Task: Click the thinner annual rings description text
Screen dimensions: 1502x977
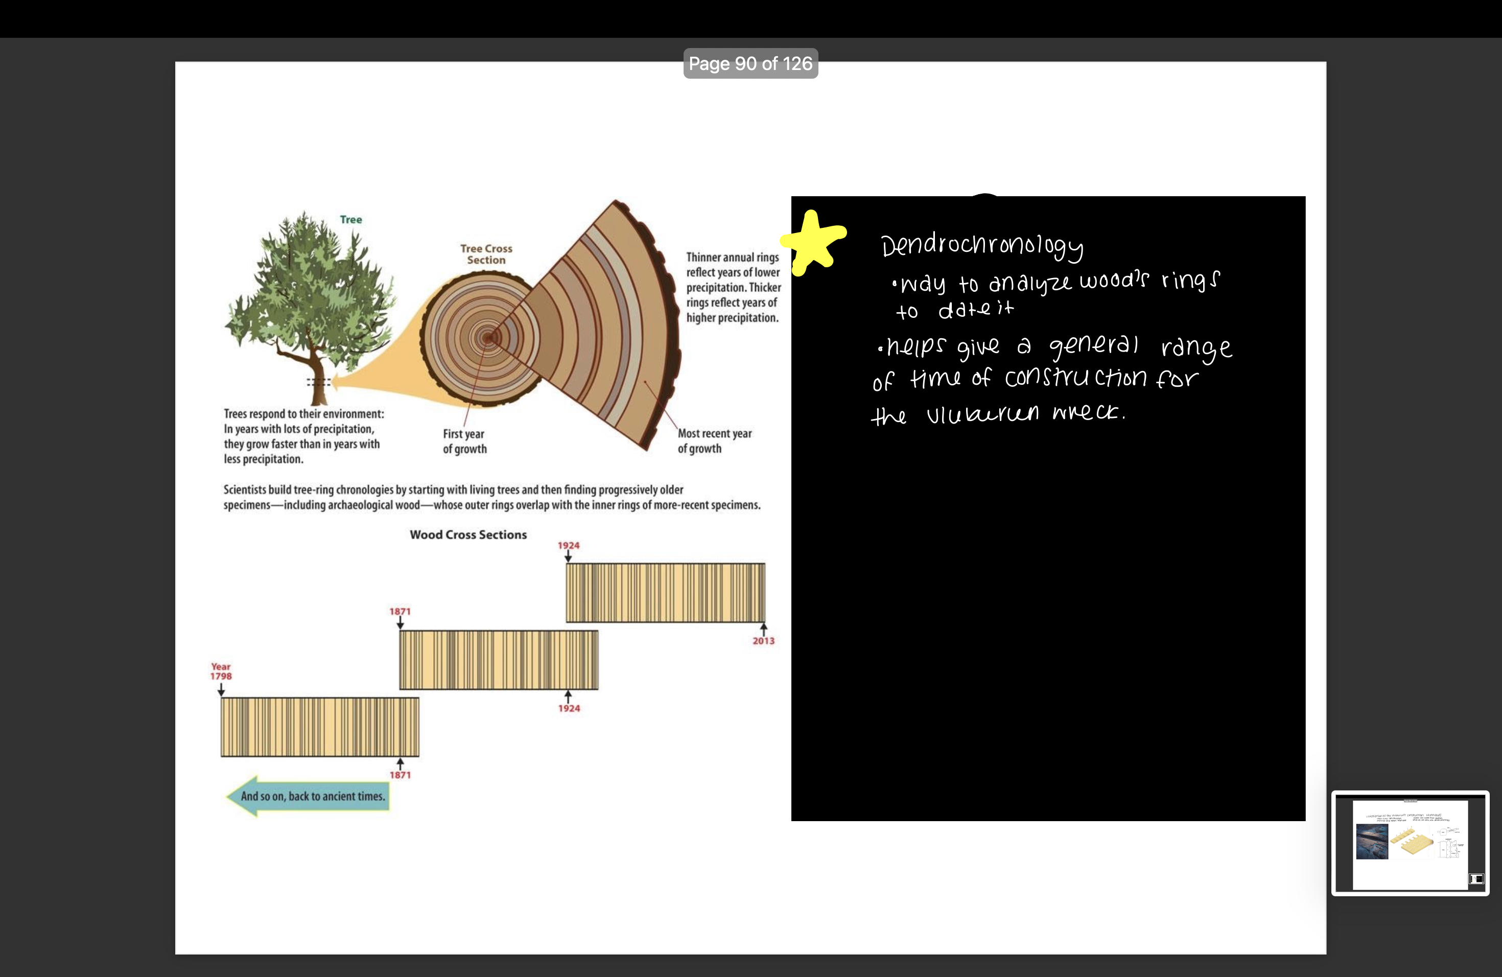Action: click(x=732, y=287)
